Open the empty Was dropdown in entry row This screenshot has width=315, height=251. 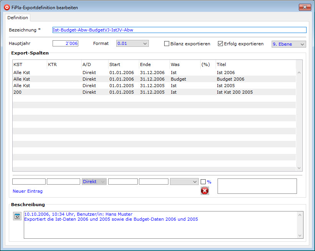click(x=184, y=182)
